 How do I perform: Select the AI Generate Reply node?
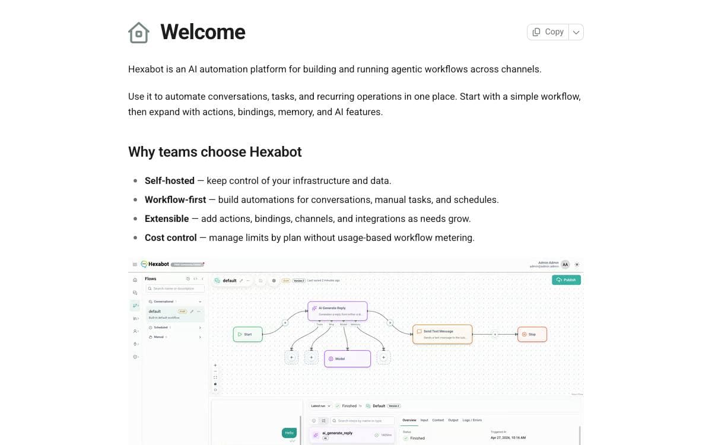point(338,311)
